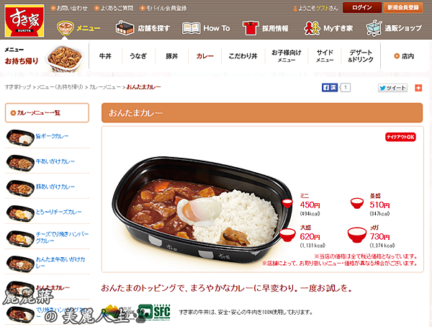Click the store building icon for 店舗を探す
This screenshot has height=327, width=432.
125,27
